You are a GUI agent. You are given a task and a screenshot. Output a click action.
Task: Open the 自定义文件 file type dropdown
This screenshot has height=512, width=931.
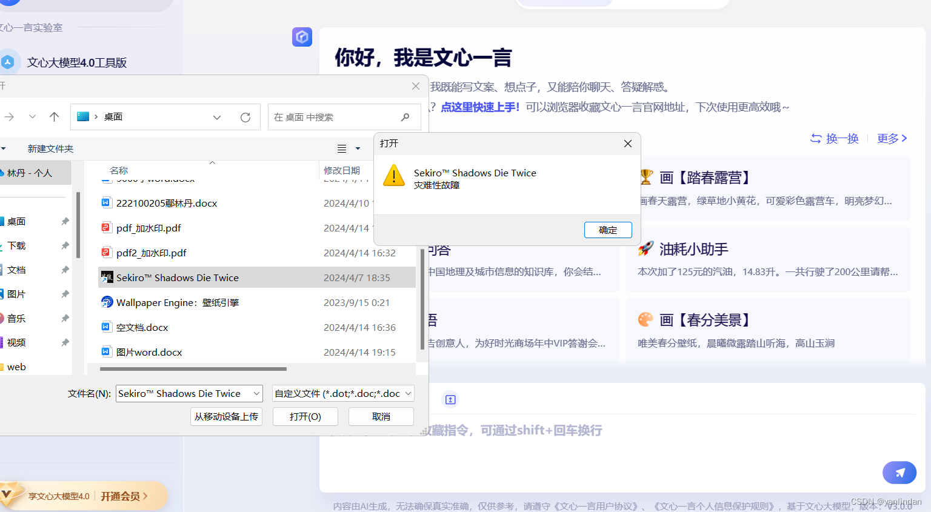click(x=343, y=394)
